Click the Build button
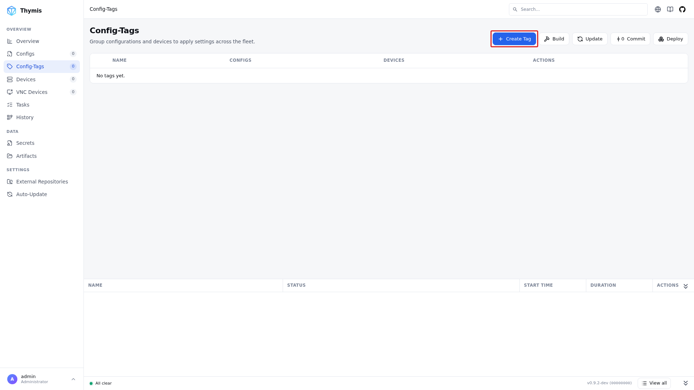The width and height of the screenshot is (694, 390). [554, 39]
